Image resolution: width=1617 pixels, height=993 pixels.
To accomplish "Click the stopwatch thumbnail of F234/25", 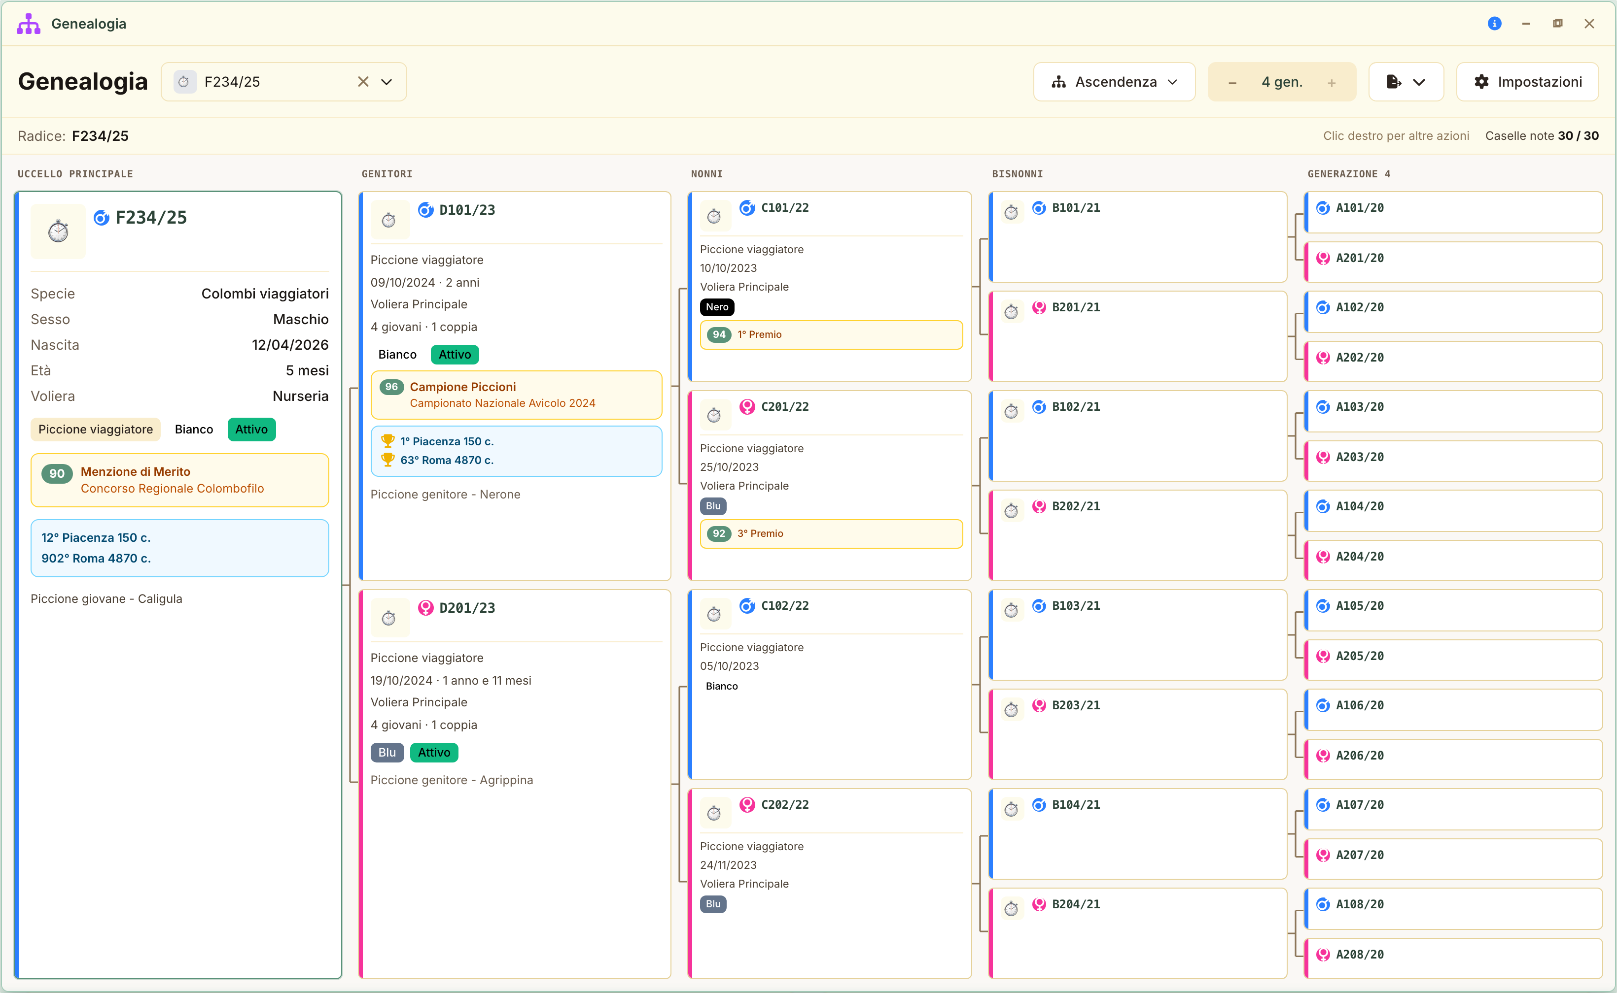I will pos(58,231).
